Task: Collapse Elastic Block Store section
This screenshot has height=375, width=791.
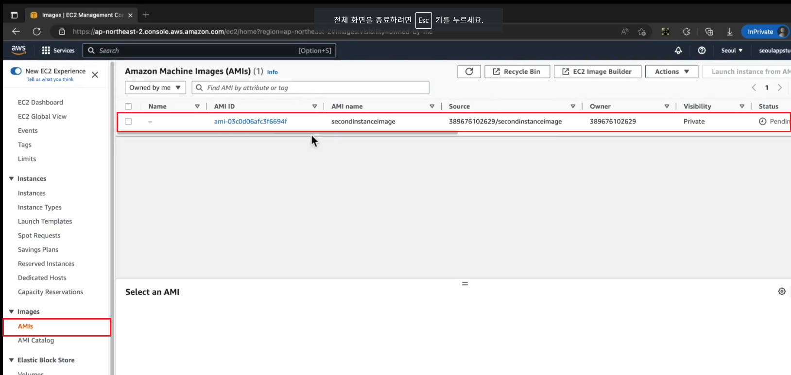Action: point(11,360)
